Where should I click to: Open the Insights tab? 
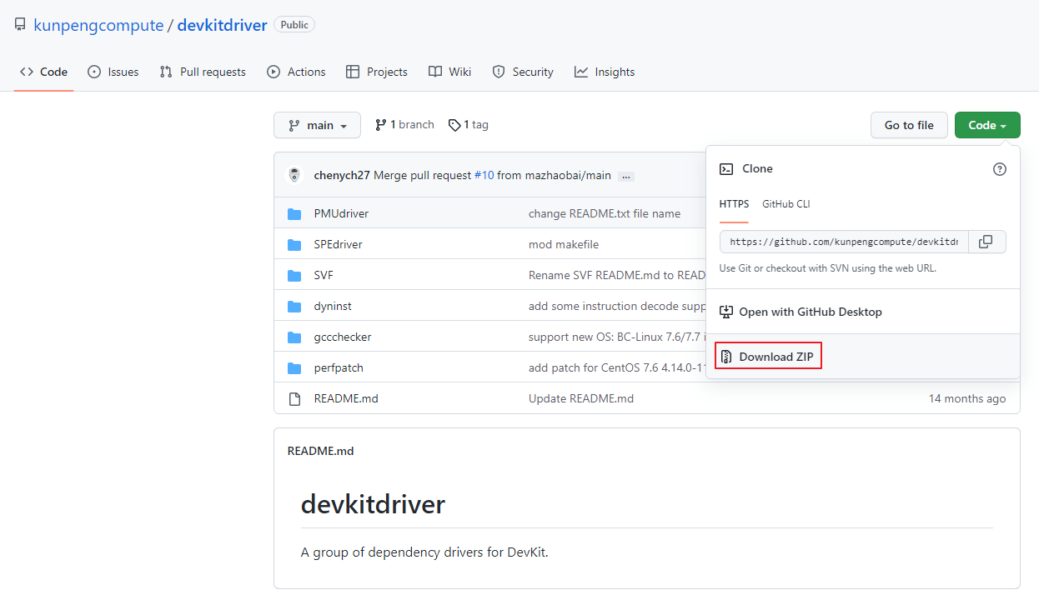(x=605, y=72)
